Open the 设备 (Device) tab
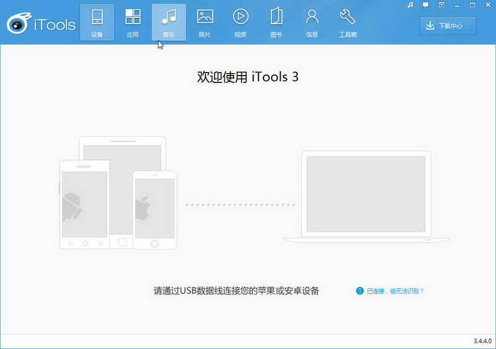Viewport: 496px width, 349px height. click(x=97, y=22)
